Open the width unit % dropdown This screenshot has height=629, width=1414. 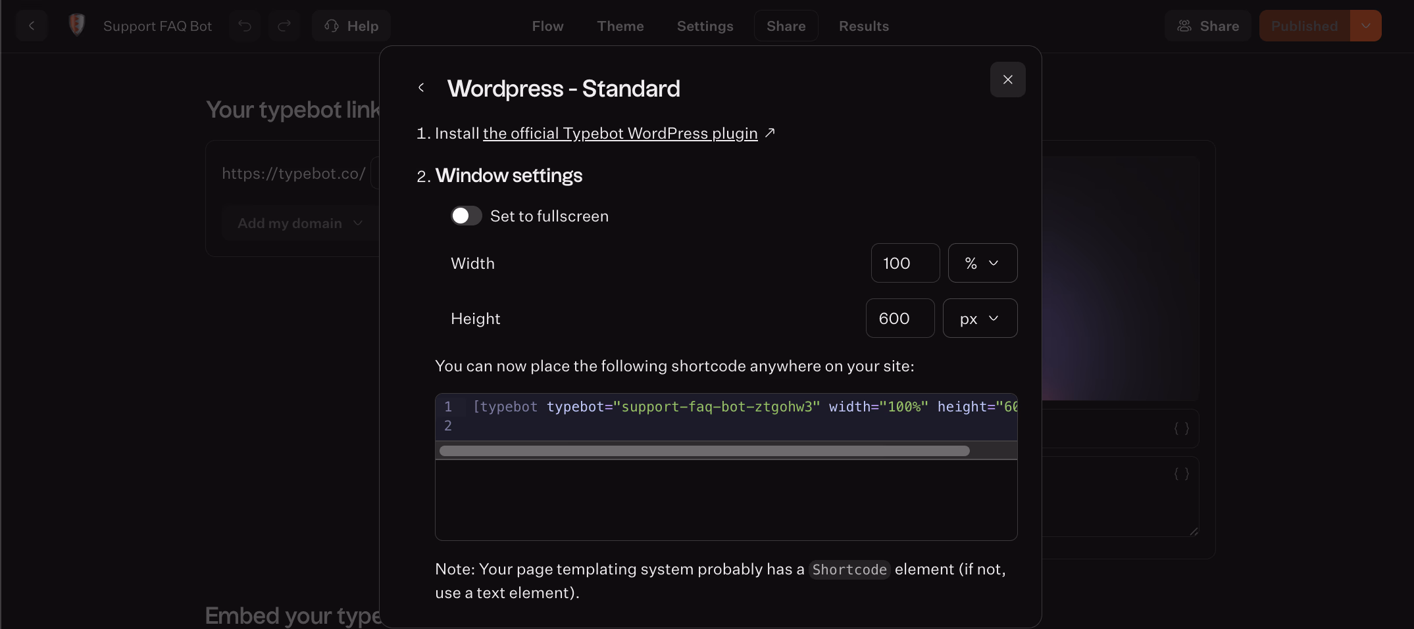point(982,264)
